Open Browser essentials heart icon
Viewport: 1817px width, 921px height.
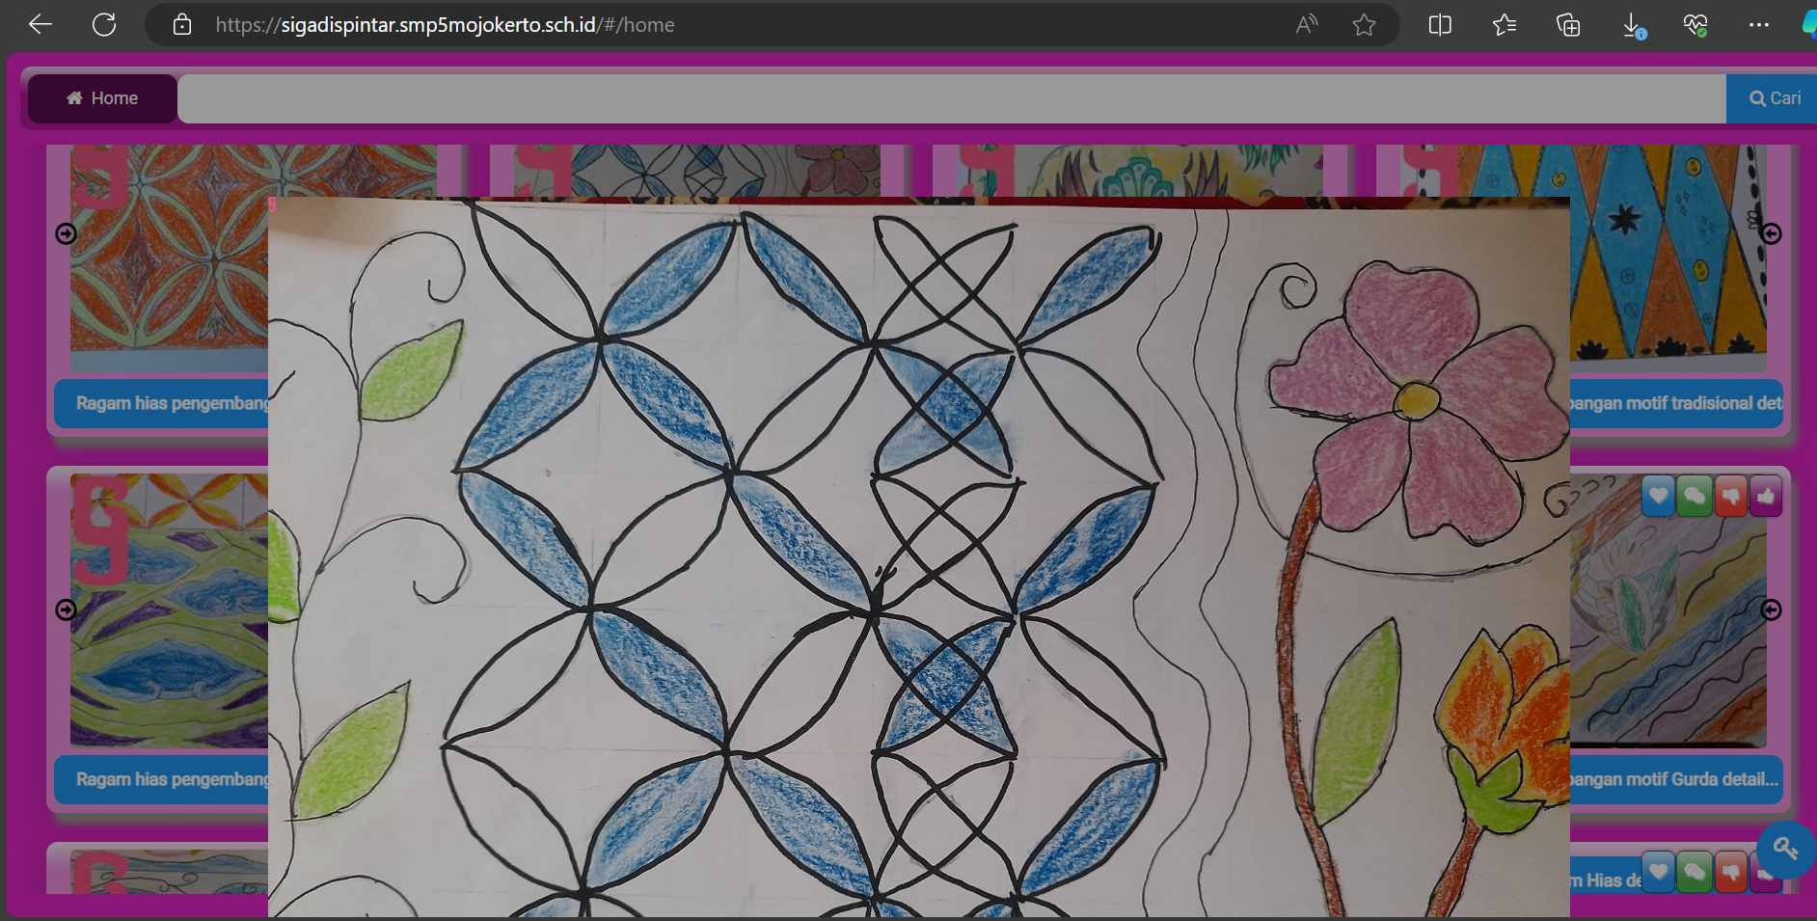1695,25
